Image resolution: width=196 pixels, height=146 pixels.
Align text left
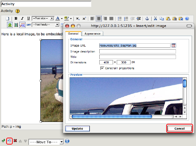tap(92, 19)
